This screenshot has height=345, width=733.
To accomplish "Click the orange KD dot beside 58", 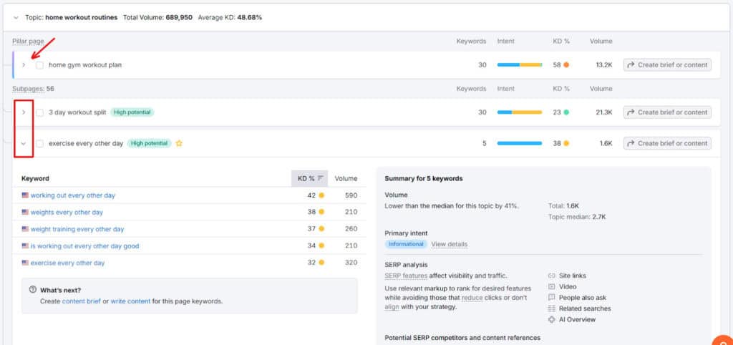I will pyautogui.click(x=566, y=65).
